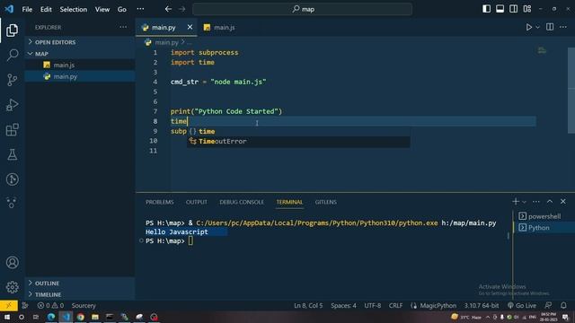Open the View menu
This screenshot has height=323, width=575.
pos(102,9)
